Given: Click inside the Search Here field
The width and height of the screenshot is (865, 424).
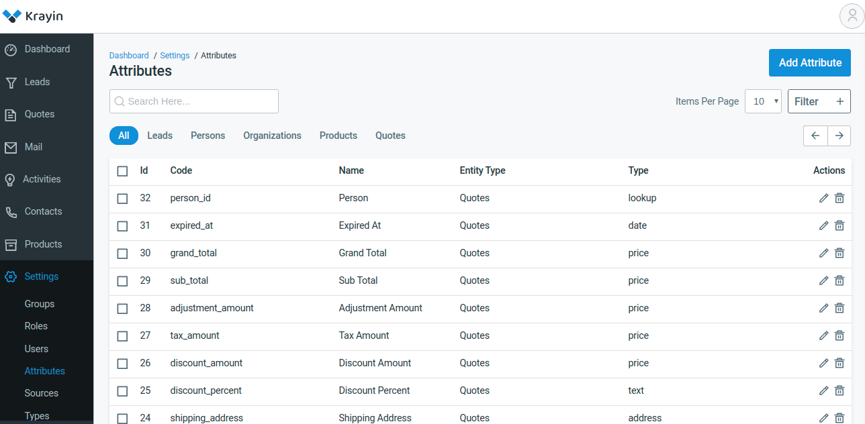Looking at the screenshot, I should (193, 101).
